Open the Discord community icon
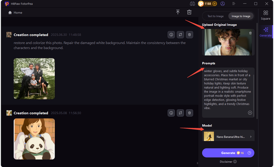This screenshot has height=167, width=274. coord(192,4)
